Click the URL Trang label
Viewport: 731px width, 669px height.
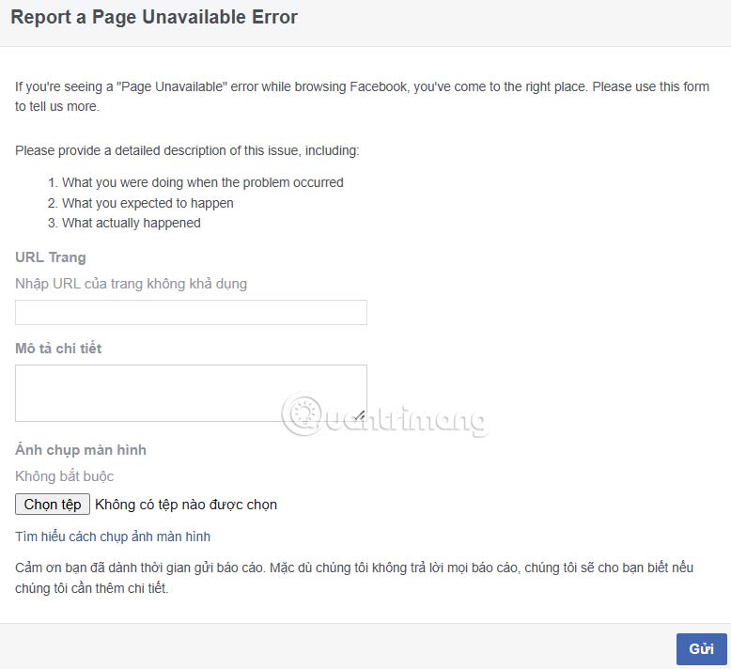click(51, 257)
